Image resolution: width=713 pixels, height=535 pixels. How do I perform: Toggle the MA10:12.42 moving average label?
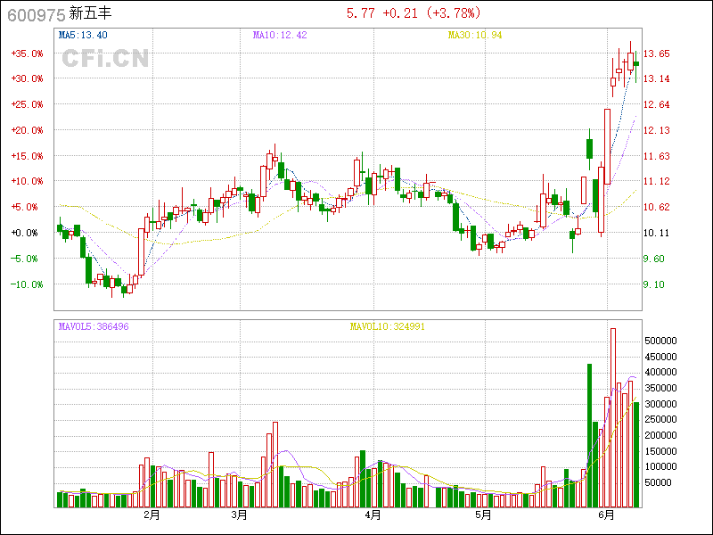[x=279, y=35]
